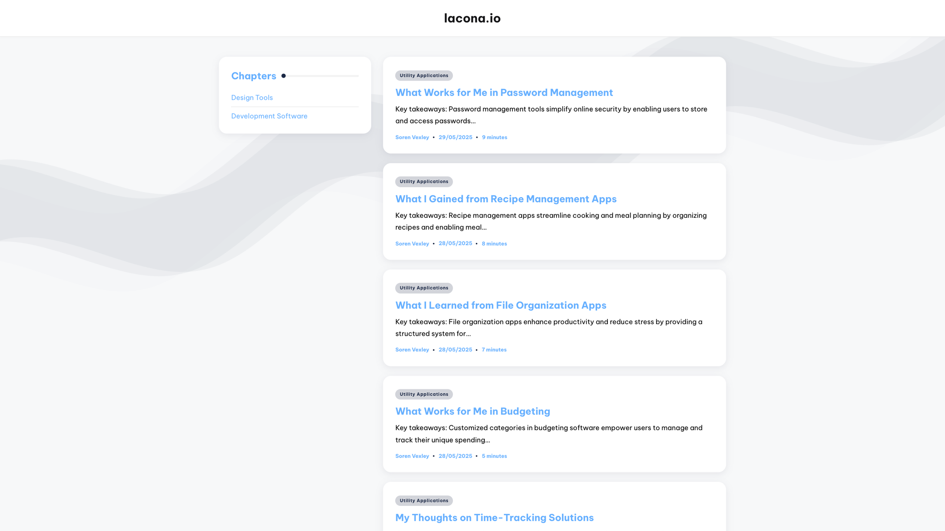
Task: Click the 5 minutes read time on the budgeting article
Action: pos(494,456)
